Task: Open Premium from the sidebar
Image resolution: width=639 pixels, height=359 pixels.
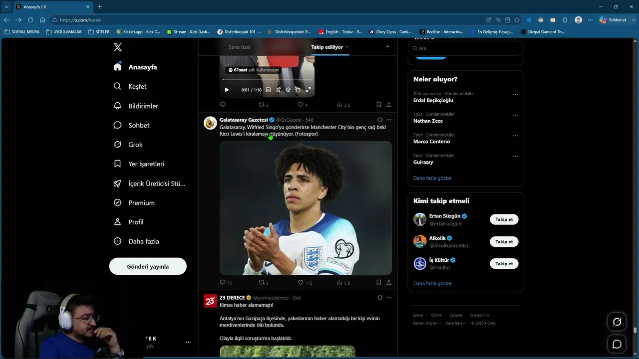Action: (134, 202)
